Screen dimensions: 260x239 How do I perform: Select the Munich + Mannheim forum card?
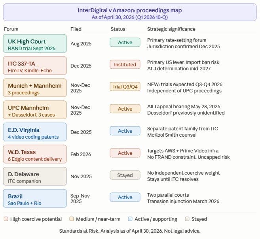(x=35, y=88)
